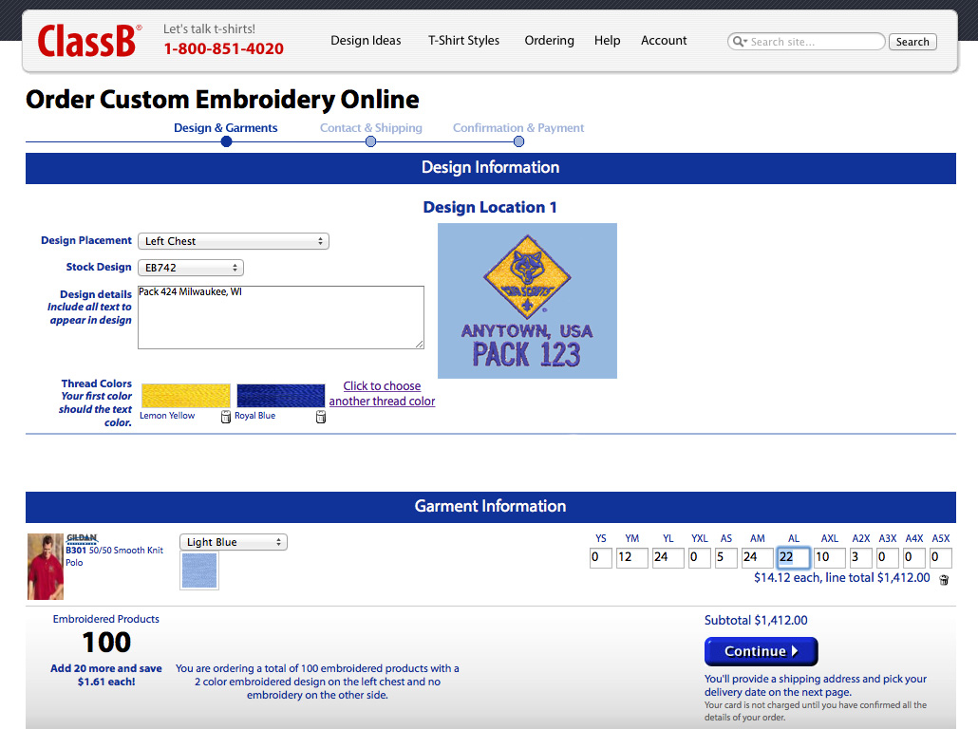Image resolution: width=978 pixels, height=729 pixels.
Task: Expand the Stock Design EB742 dropdown
Action: tap(191, 268)
